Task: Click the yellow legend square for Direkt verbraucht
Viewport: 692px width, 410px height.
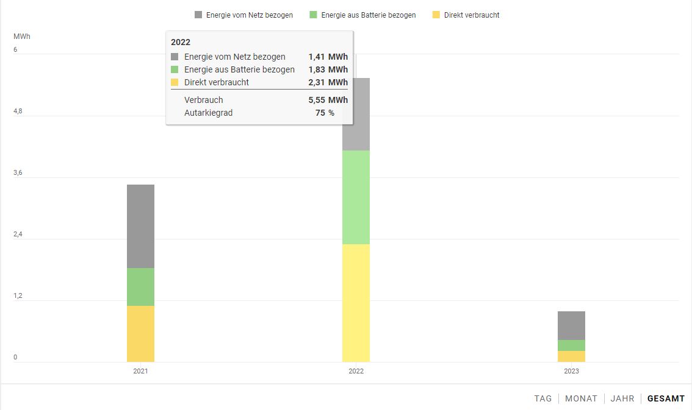Action: tap(435, 15)
